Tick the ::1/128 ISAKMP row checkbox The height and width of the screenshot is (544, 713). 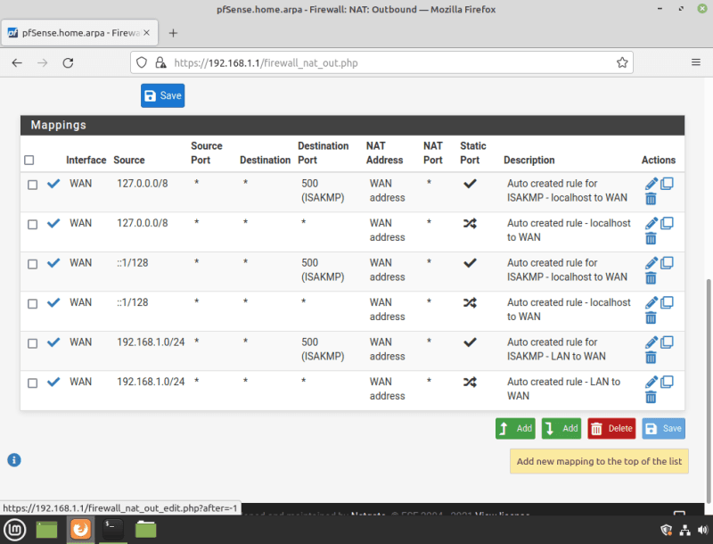point(32,264)
